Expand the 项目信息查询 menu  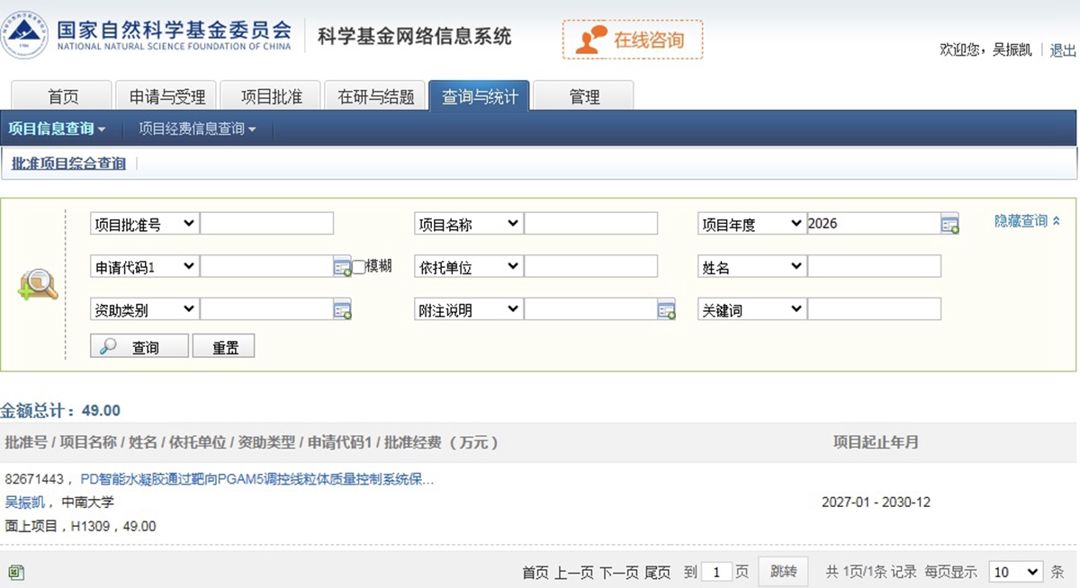click(57, 129)
